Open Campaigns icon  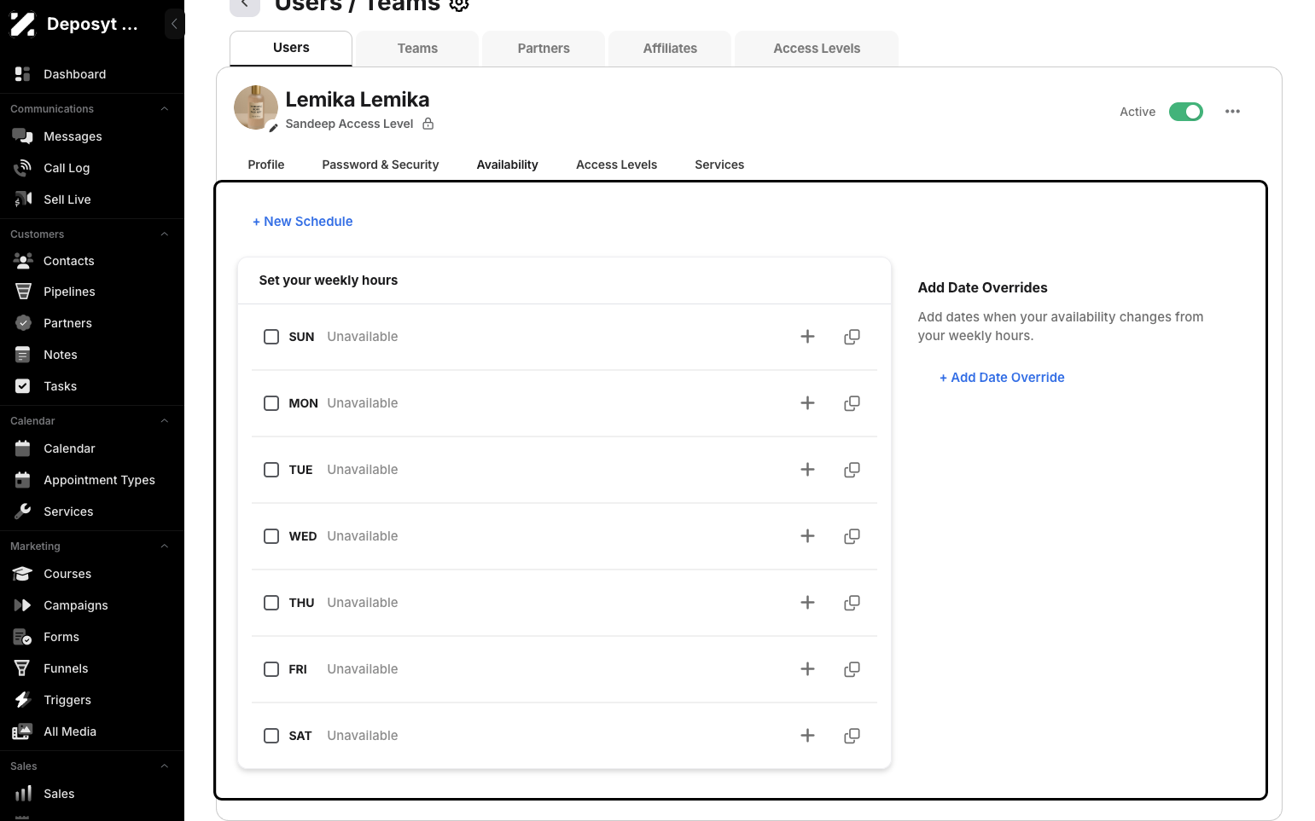tap(23, 605)
